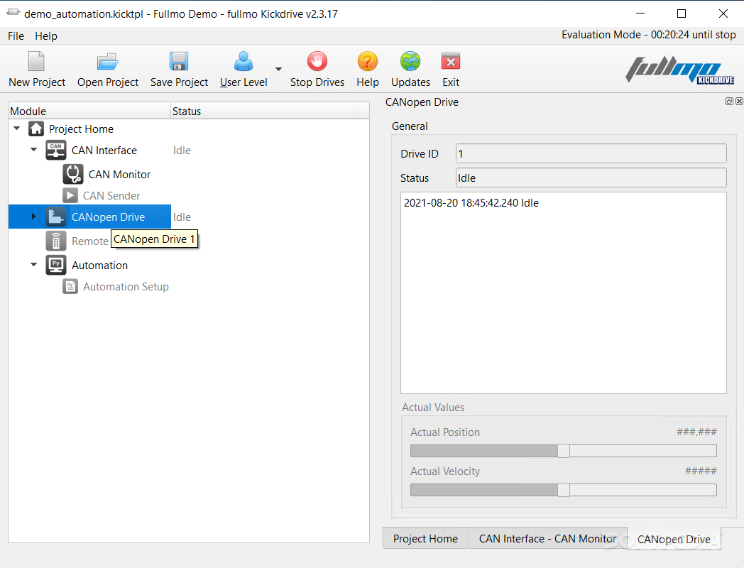Click the Drive ID input field
This screenshot has width=744, height=568.
(591, 154)
